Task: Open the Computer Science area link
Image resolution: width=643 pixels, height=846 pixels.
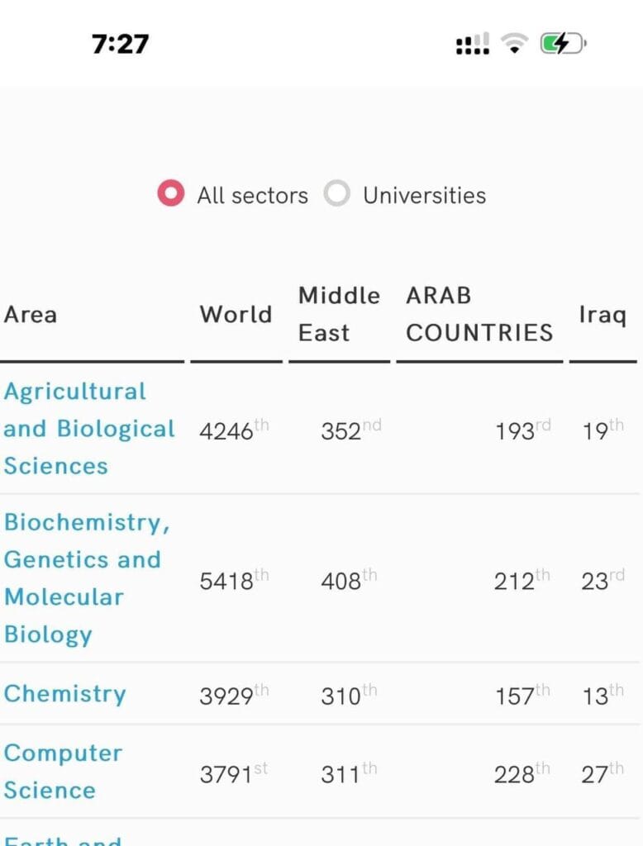Action: click(63, 772)
